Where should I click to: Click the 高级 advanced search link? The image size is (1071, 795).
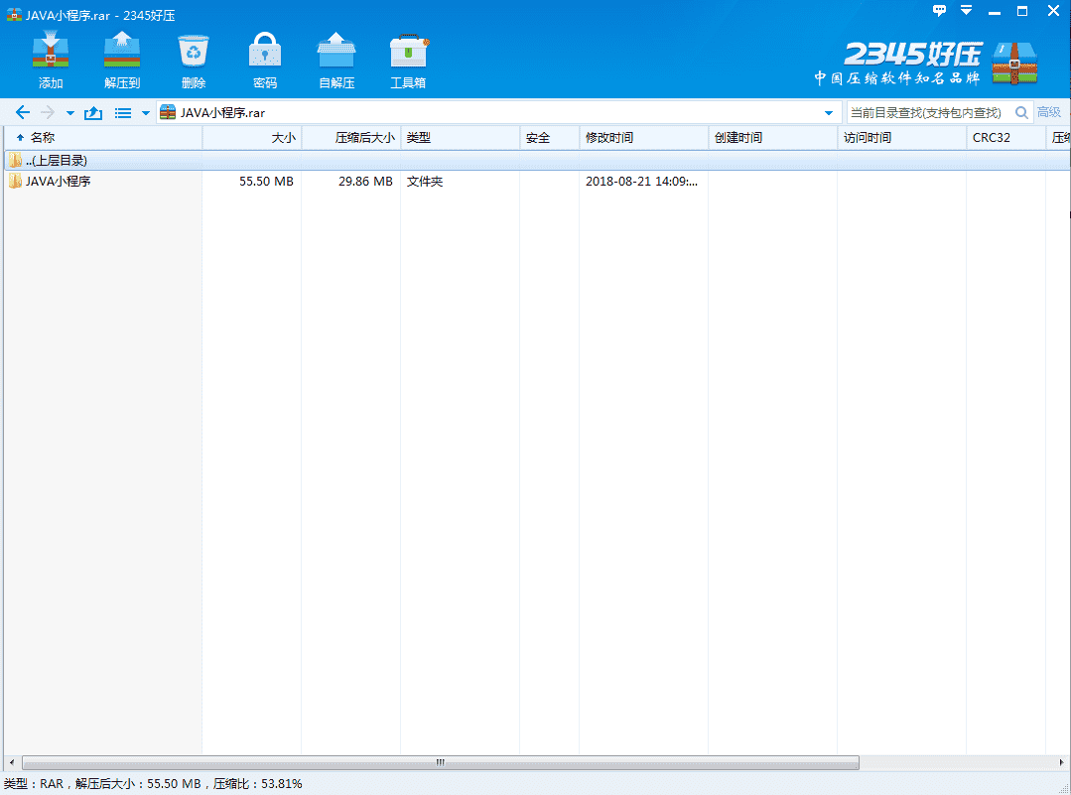coord(1049,112)
